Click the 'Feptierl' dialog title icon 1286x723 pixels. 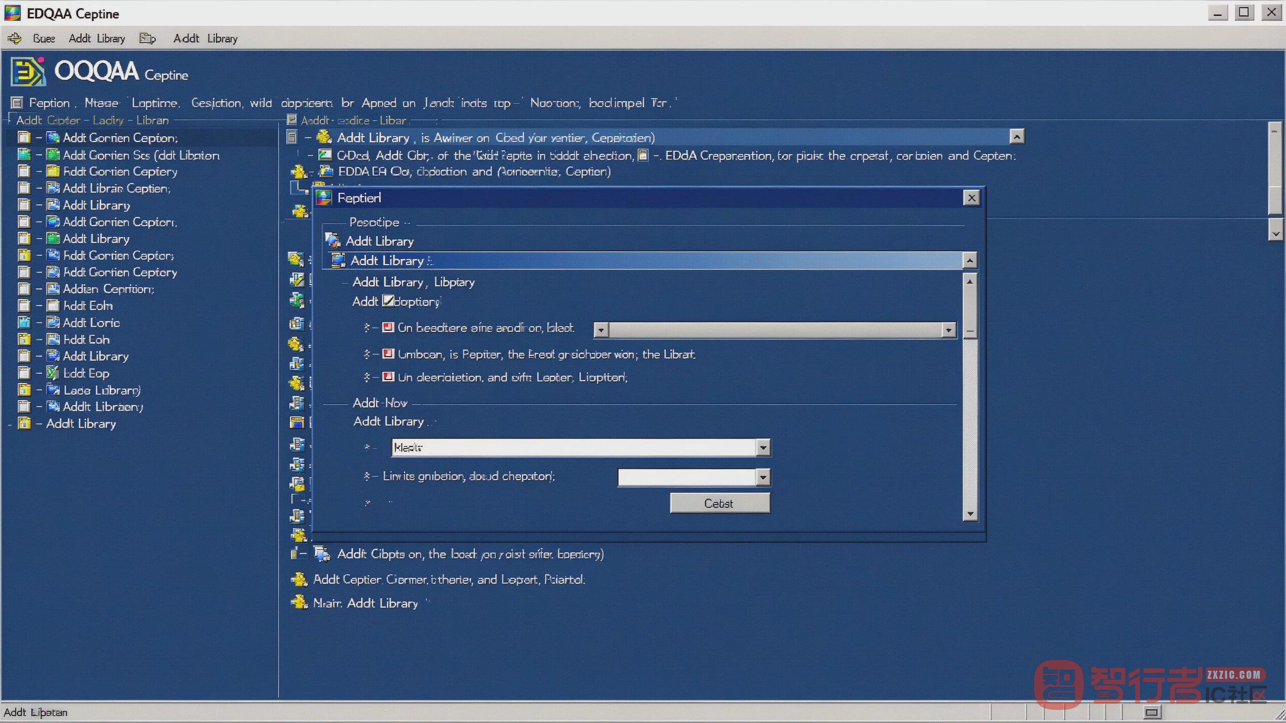point(324,198)
